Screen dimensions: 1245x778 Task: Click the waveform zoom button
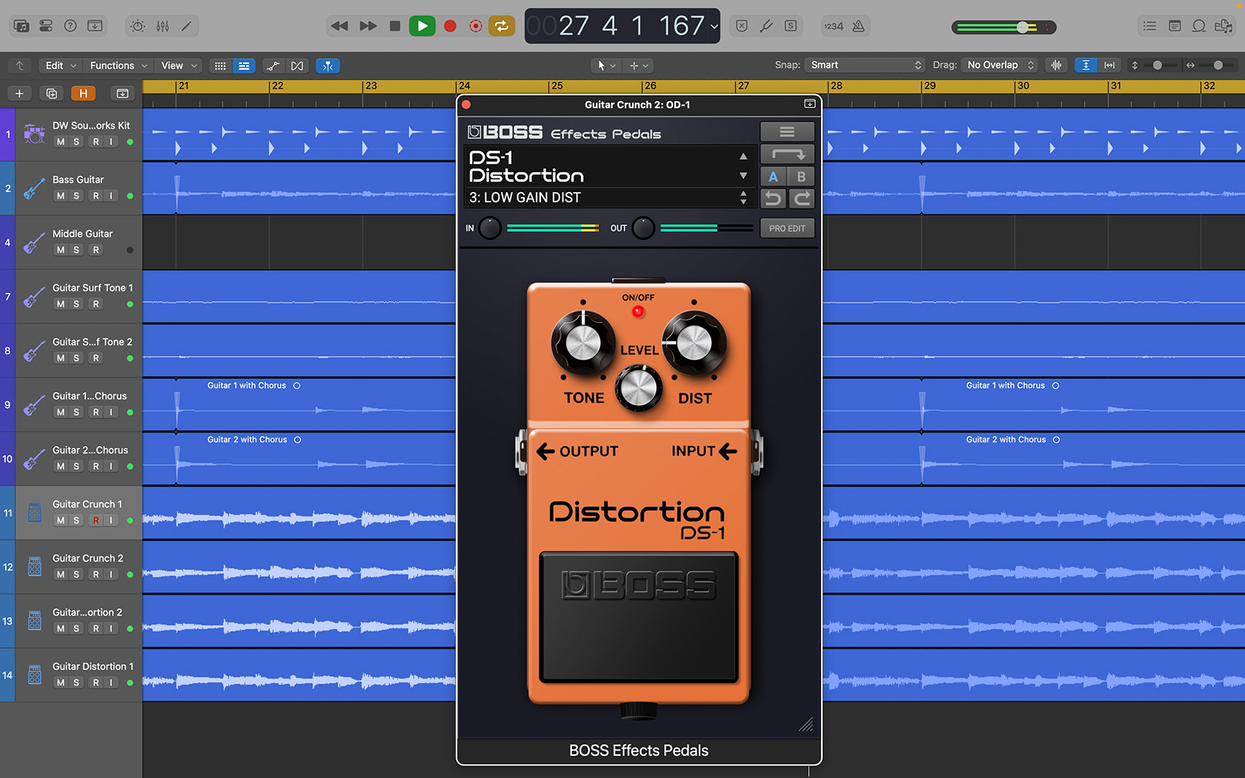click(1056, 65)
